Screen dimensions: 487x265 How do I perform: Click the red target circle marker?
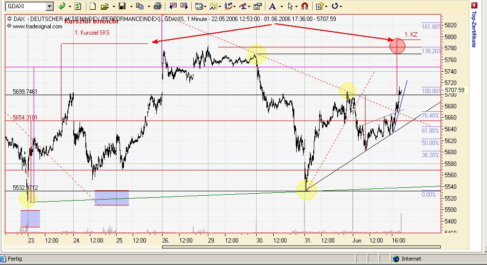coord(397,46)
